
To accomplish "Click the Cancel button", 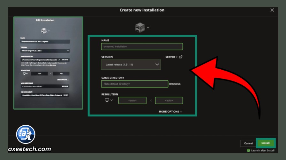I will coord(248,143).
